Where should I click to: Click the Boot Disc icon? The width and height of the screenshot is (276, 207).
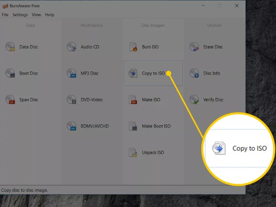click(x=10, y=73)
